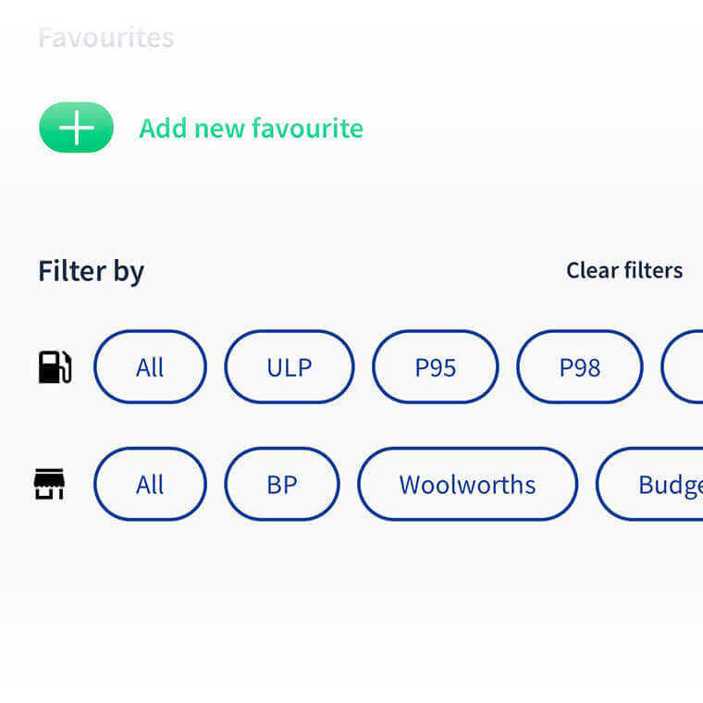Clear filters using the Clear filters button
This screenshot has width=703, height=703.
tap(624, 270)
